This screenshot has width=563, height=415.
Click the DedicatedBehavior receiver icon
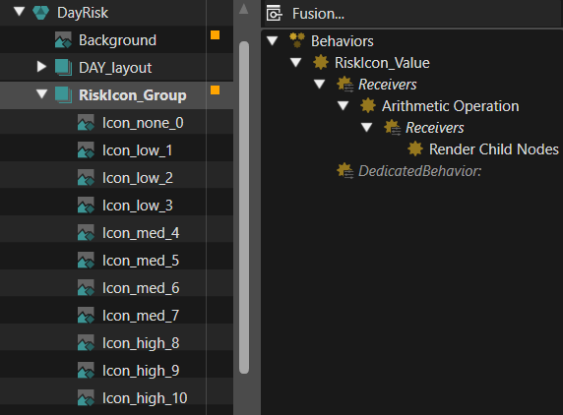coord(345,171)
